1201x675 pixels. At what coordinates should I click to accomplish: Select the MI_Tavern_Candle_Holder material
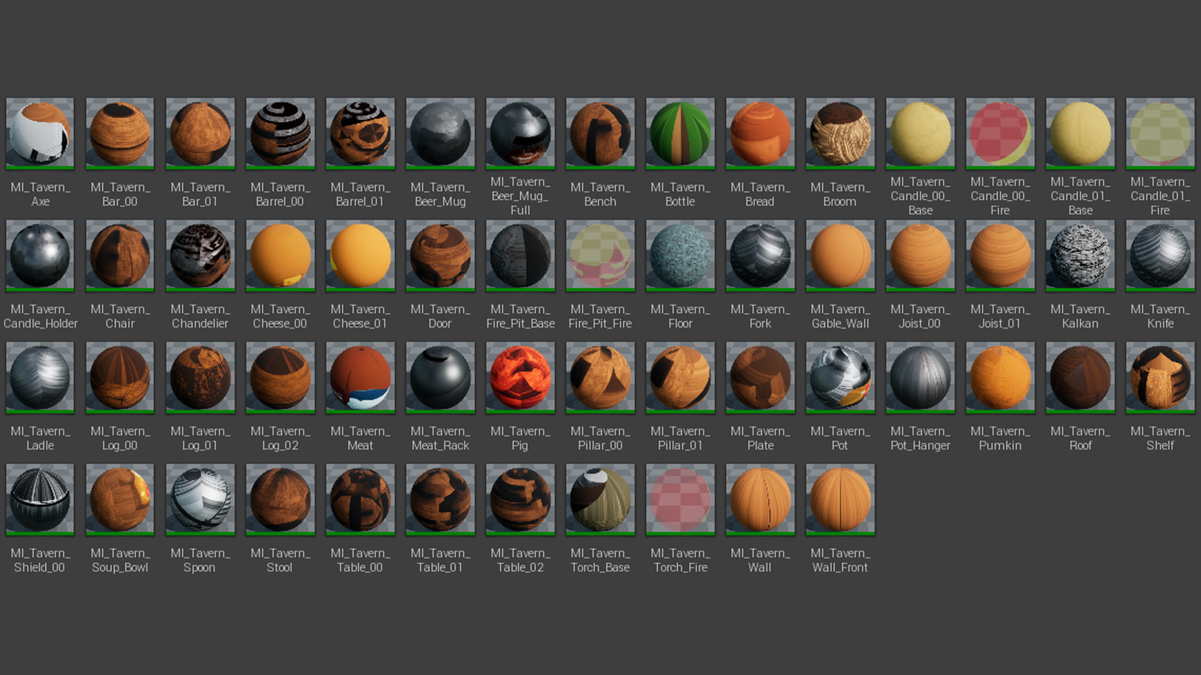(40, 255)
